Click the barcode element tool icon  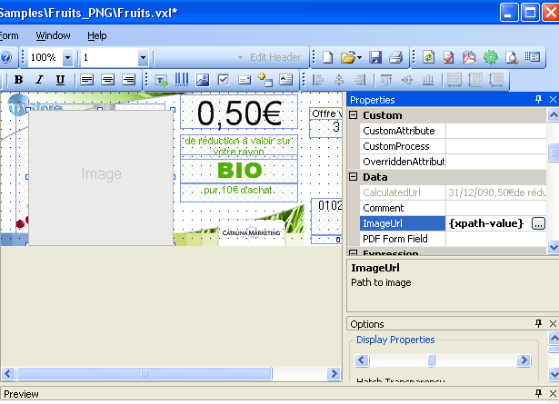[182, 80]
